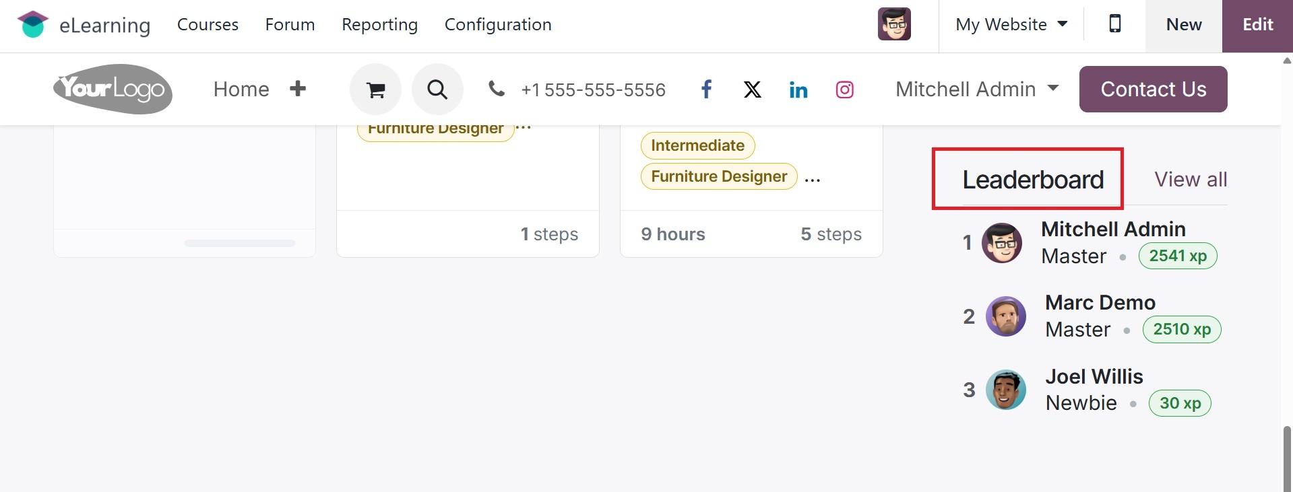Open the Courses menu

(x=208, y=25)
